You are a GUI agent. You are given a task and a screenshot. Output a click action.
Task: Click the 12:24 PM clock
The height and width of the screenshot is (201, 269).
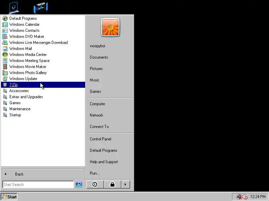tap(258, 197)
